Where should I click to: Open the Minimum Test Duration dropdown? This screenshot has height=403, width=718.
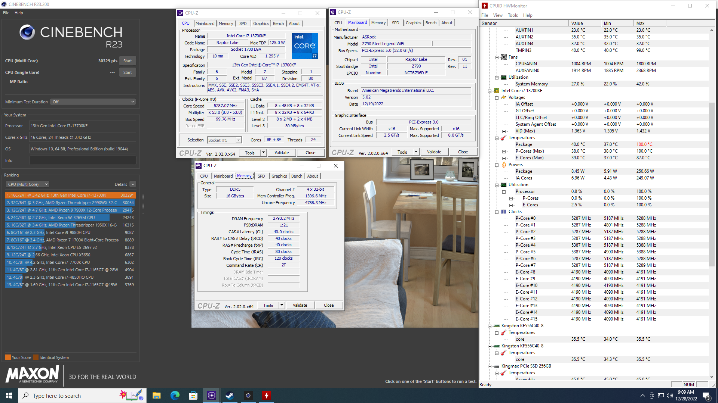pos(93,102)
